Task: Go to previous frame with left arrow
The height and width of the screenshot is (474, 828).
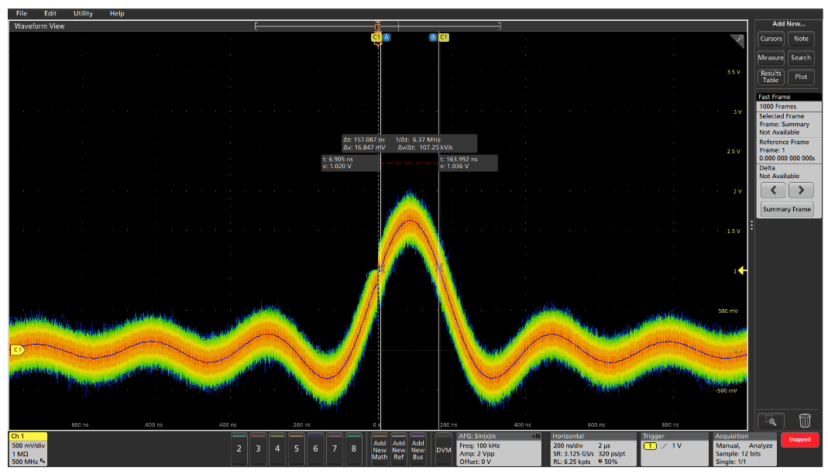Action: coord(773,191)
